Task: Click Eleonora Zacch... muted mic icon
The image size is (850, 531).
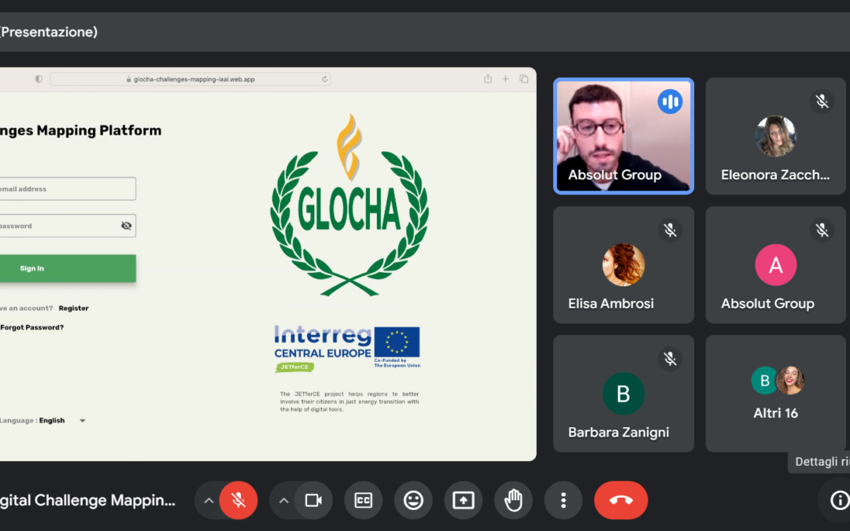Action: (822, 101)
